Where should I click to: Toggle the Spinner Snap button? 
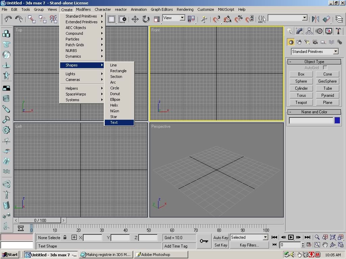click(249, 19)
